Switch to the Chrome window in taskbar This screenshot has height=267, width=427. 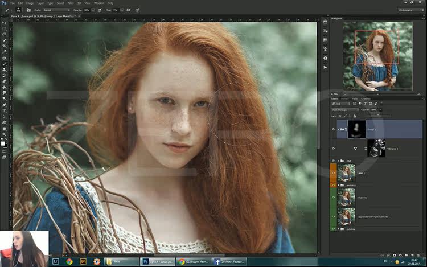pos(194,262)
